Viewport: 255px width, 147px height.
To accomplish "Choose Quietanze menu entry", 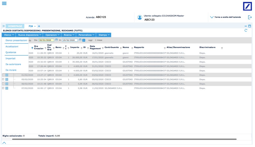I will pyautogui.click(x=11, y=53).
